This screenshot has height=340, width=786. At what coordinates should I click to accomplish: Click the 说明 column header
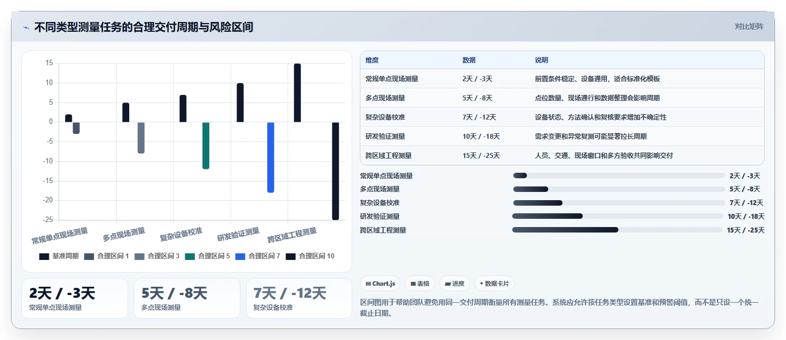click(x=542, y=60)
